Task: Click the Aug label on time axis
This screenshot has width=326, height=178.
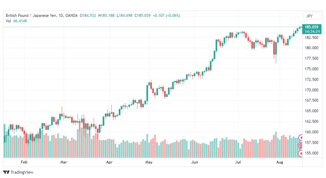Action: [x=280, y=162]
